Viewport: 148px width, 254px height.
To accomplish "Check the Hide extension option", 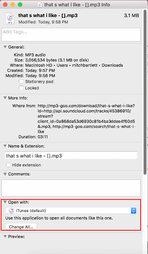I will tap(8, 165).
